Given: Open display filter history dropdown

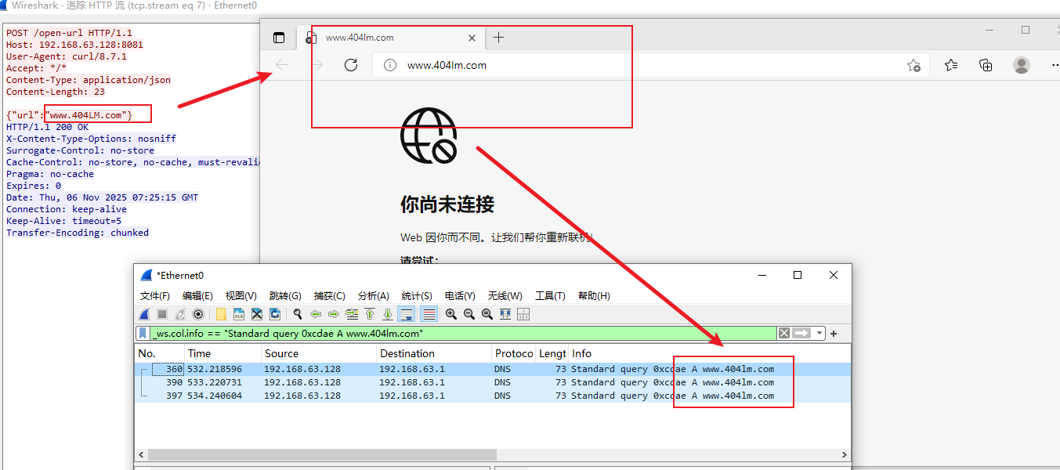Looking at the screenshot, I should (819, 333).
